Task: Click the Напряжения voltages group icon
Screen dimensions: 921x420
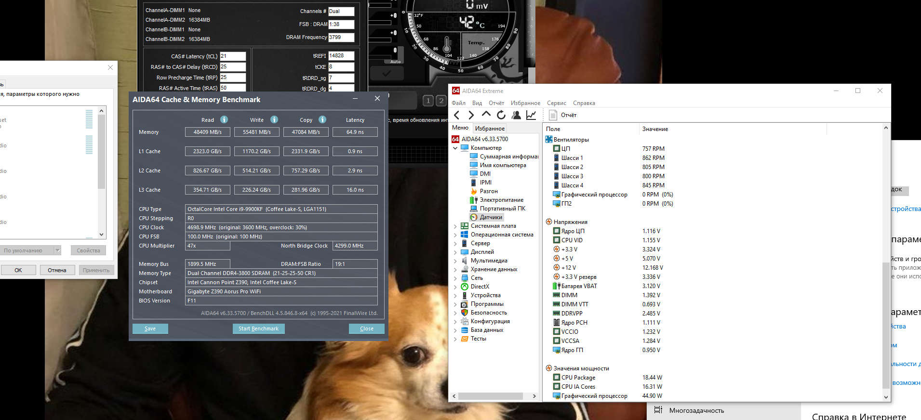Action: pyautogui.click(x=549, y=222)
